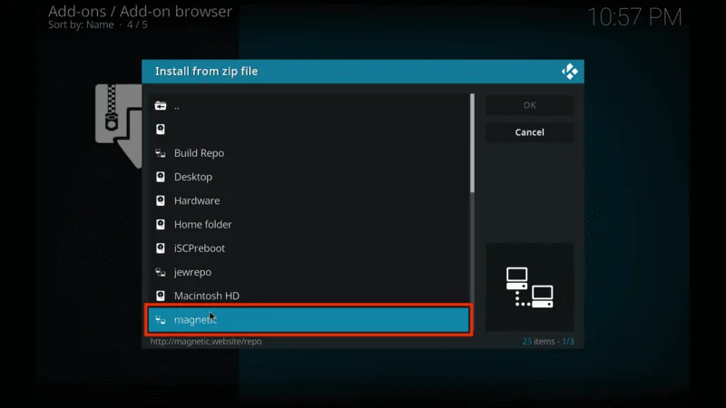Select the parent folder icon
This screenshot has width=726, height=408.
tap(161, 106)
